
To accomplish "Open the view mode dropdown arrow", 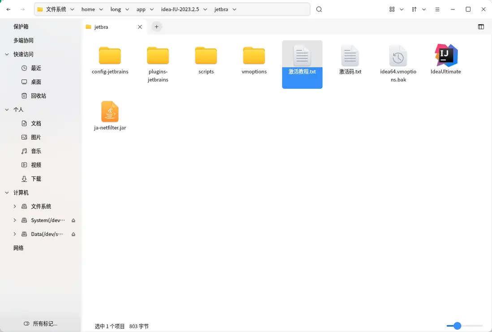I will tap(401, 9).
